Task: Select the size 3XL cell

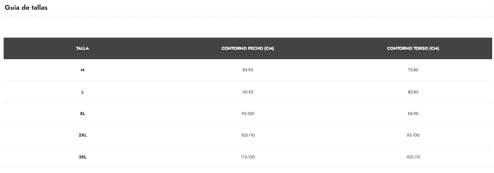Action: point(82,157)
